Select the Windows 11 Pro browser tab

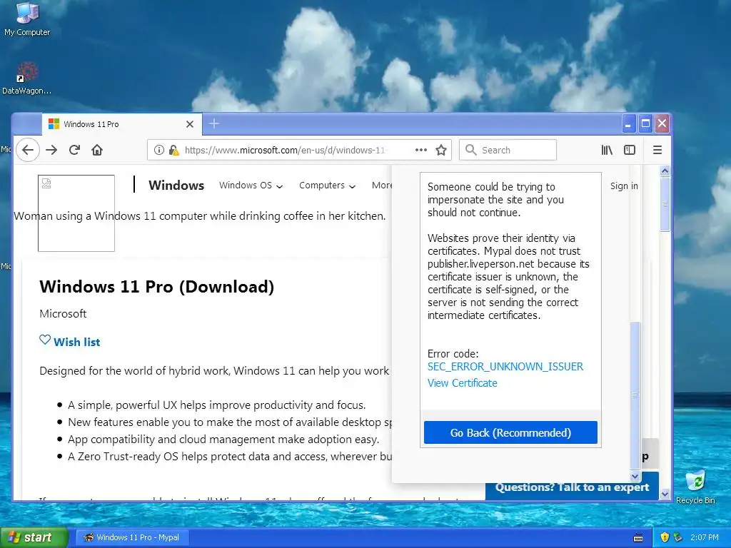pyautogui.click(x=121, y=124)
